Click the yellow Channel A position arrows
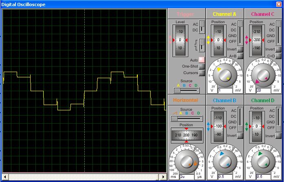This screenshot has height=182, width=284. [208, 40]
